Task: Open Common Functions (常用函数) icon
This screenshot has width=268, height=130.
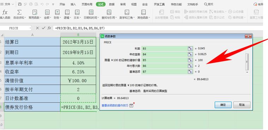Action: [x=35, y=12]
